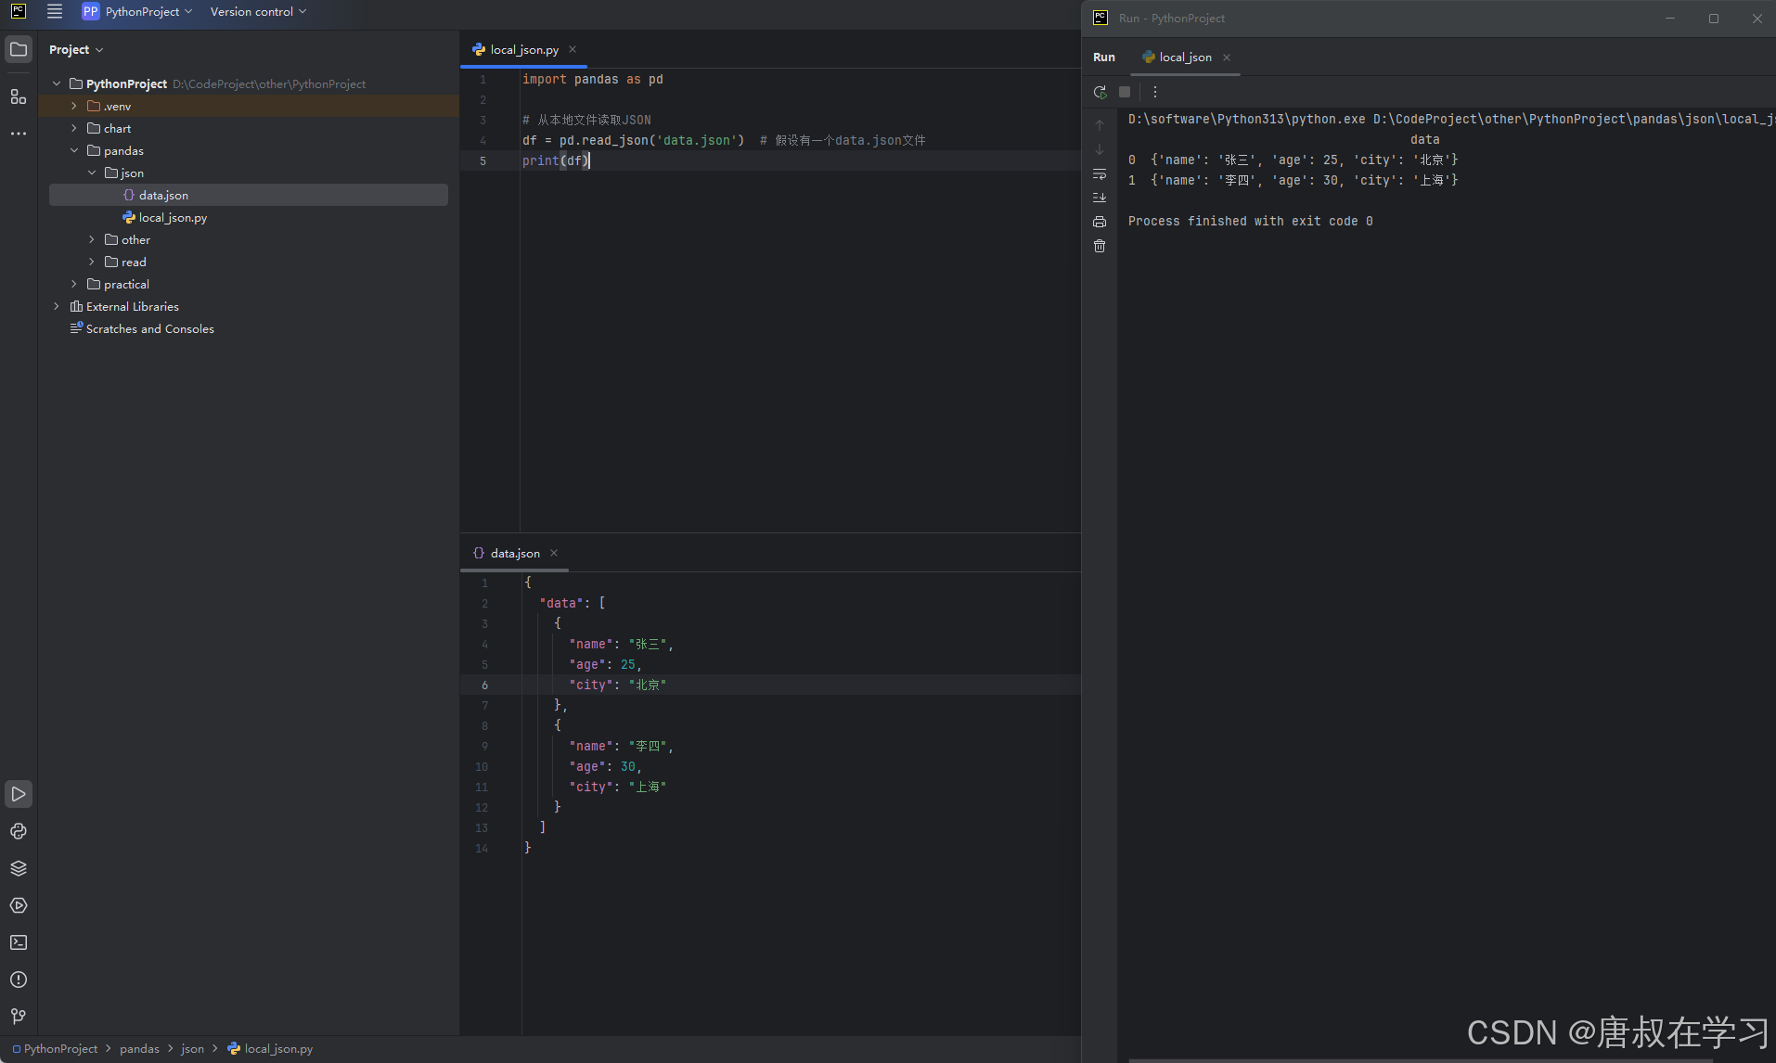Screen dimensions: 1776x1063
Task: Click line 5 print(df) in editor
Action: 556,160
